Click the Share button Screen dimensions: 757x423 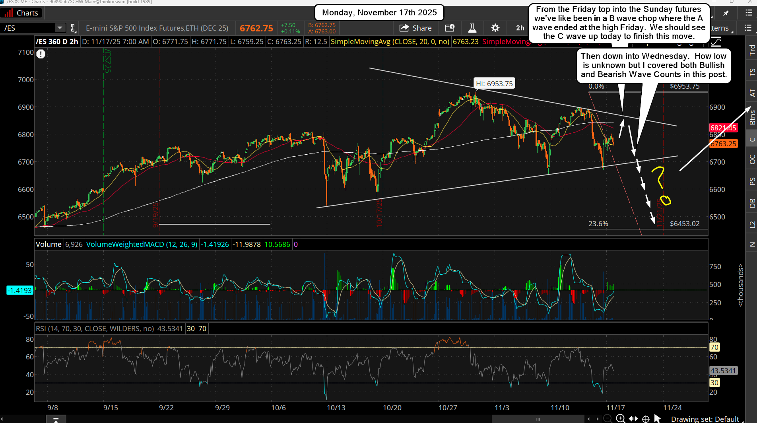click(416, 28)
